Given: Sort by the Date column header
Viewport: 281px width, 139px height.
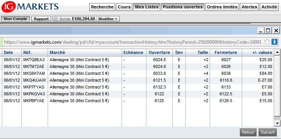Looking at the screenshot, I should pos(12,53).
